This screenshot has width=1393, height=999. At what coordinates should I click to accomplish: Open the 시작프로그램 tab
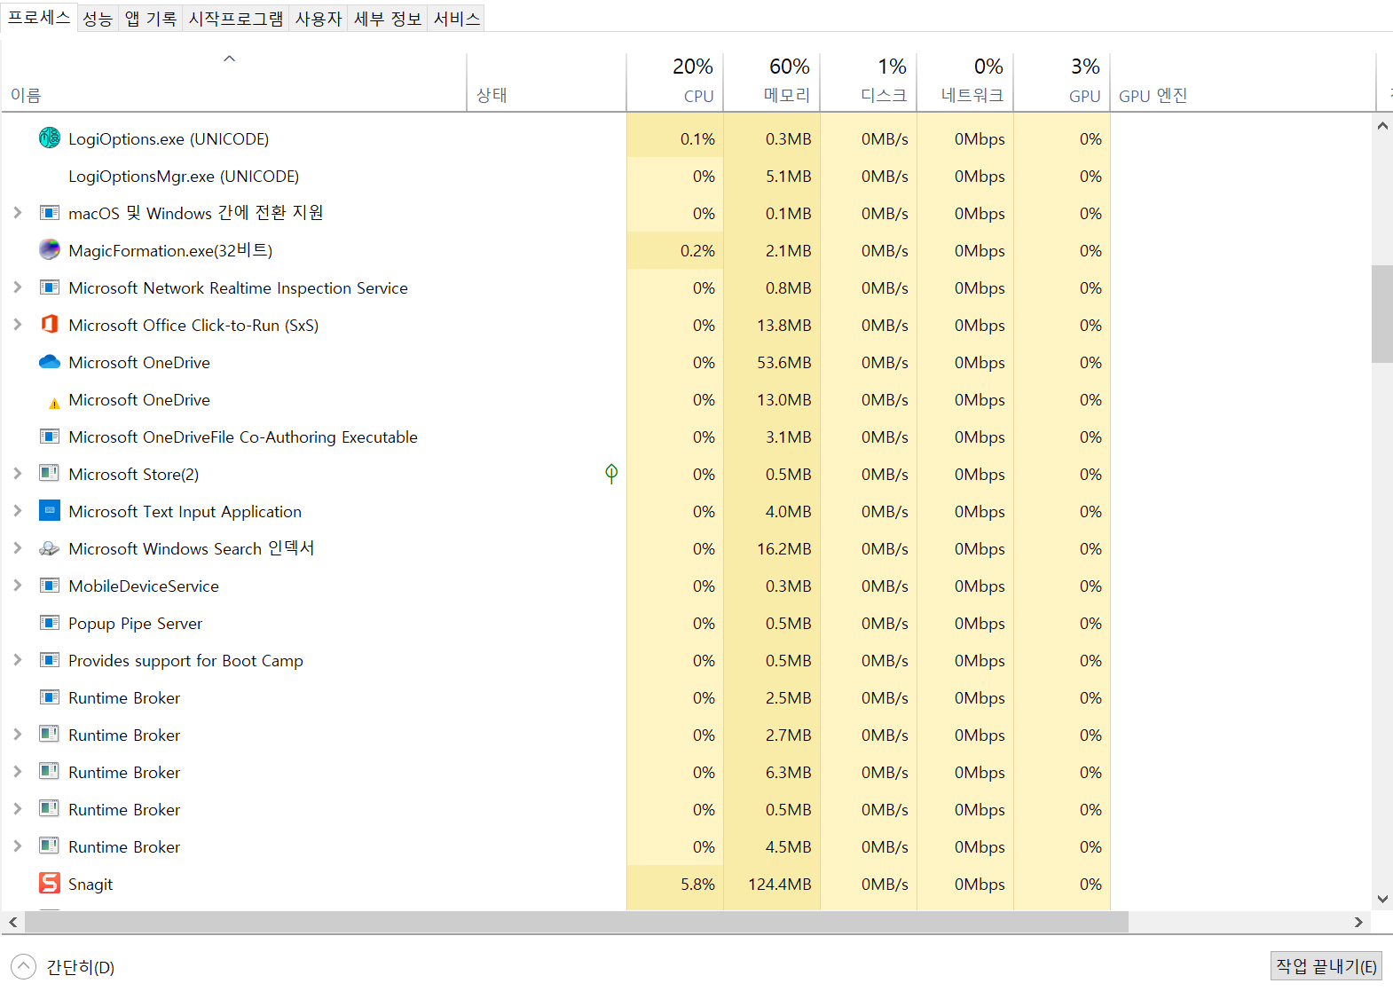point(236,19)
